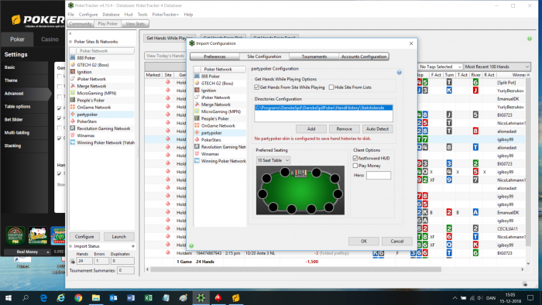The width and height of the screenshot is (542, 305).
Task: Open Internet Explorer from taskbar
Action: pyautogui.click(x=61, y=298)
